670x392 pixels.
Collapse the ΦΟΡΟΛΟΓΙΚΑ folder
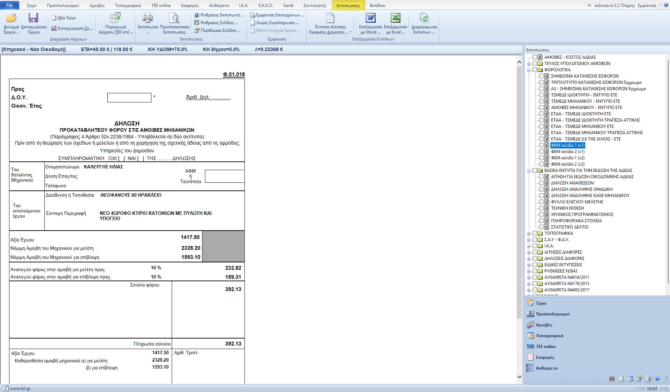(529, 70)
